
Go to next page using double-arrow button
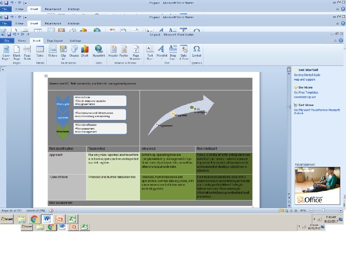(x=289, y=205)
